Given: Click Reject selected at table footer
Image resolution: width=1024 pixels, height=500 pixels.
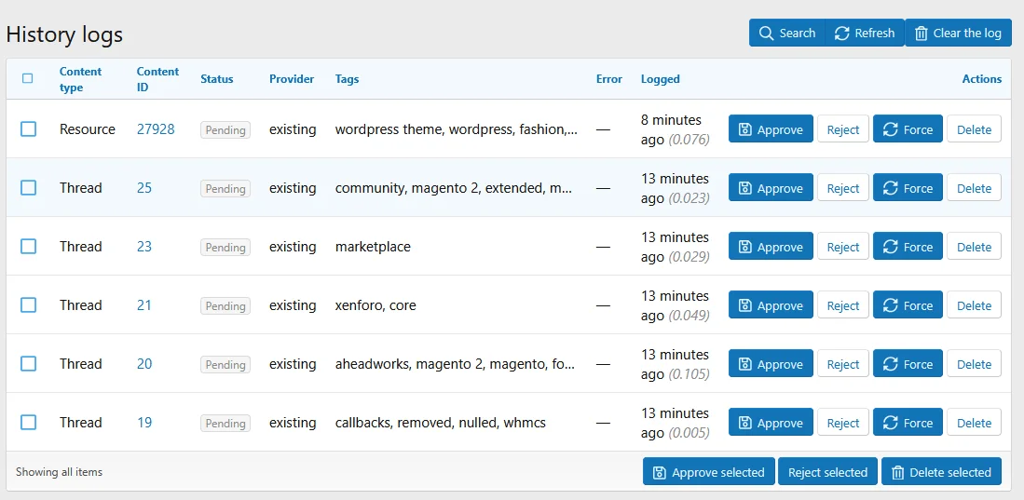Looking at the screenshot, I should [x=827, y=472].
